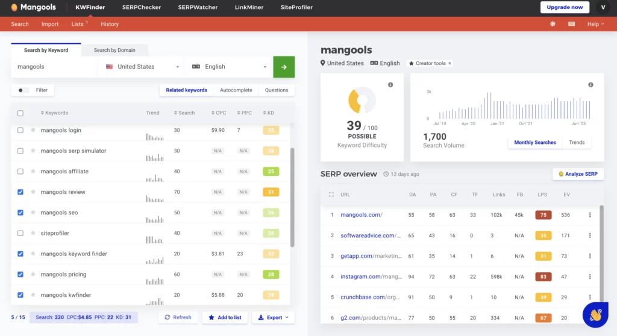Click green search arrow button
The width and height of the screenshot is (617, 336).
pyautogui.click(x=284, y=67)
